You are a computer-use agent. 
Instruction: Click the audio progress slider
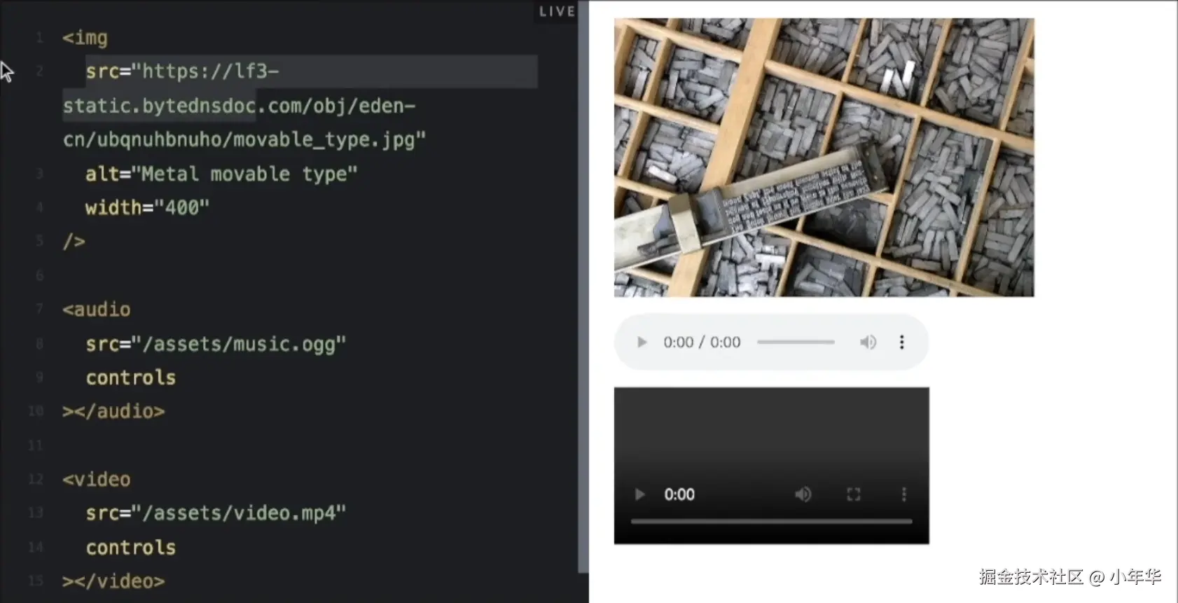[796, 342]
